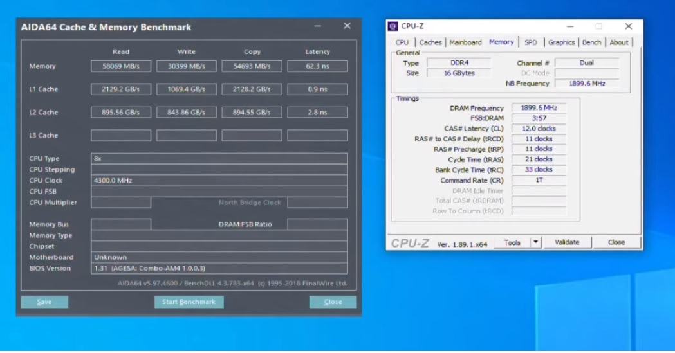Click the Memory Copy value 54693 MB/s
Screen dimensions: 675x353
click(x=252, y=66)
